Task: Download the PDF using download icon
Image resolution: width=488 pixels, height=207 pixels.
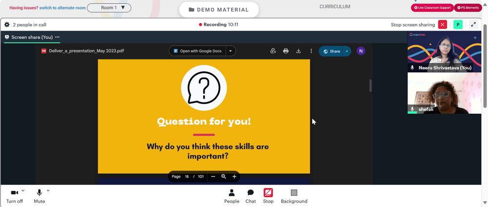Action: pos(299,51)
